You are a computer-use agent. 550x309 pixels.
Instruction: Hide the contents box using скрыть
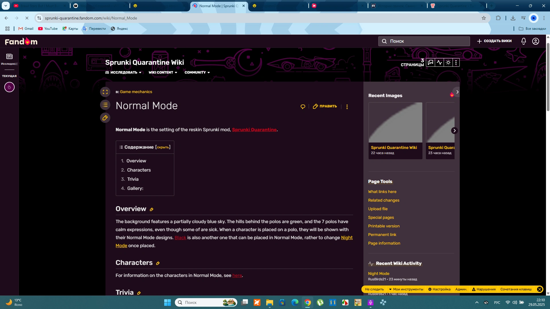pyautogui.click(x=163, y=147)
